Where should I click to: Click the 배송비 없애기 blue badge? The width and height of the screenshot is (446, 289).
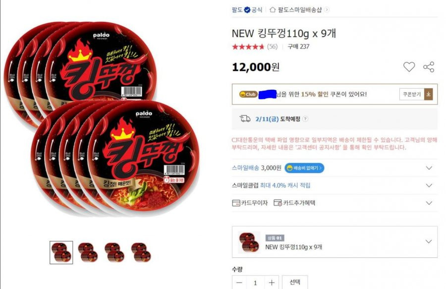pyautogui.click(x=304, y=168)
